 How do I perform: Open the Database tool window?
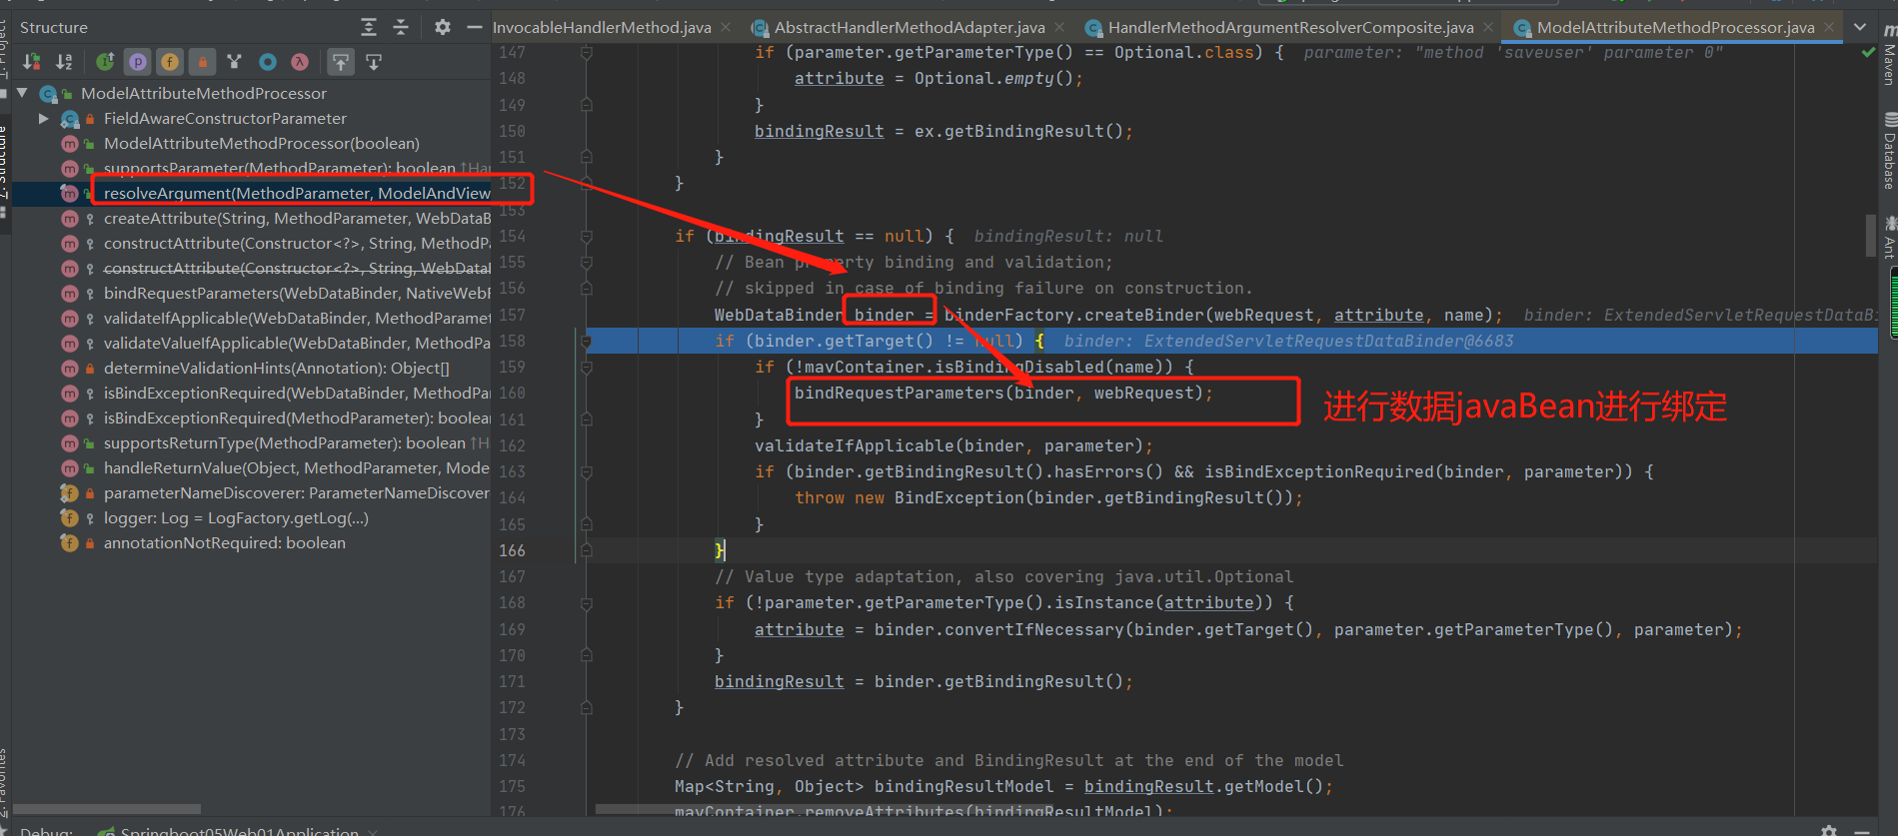1889,153
